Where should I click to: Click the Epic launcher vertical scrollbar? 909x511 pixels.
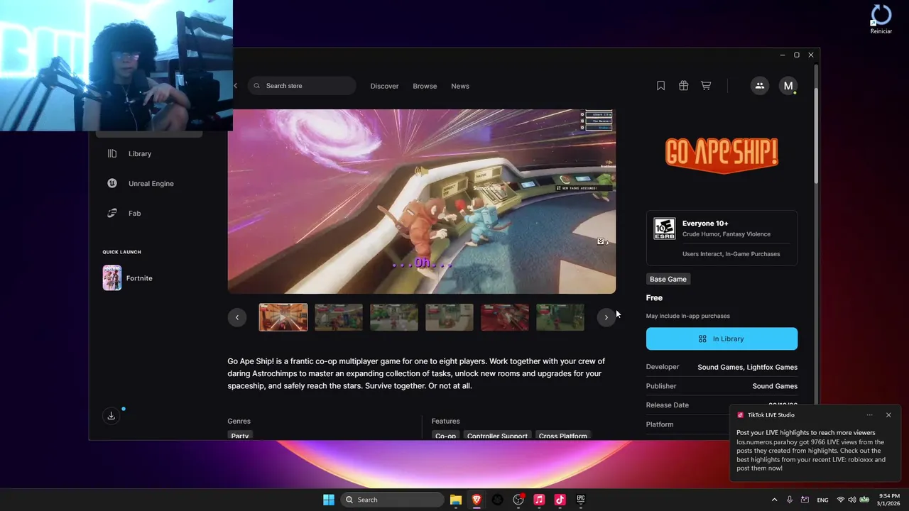(817, 135)
